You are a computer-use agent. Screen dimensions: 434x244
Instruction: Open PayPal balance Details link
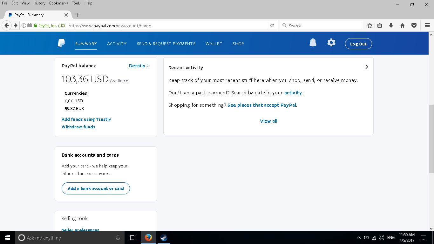pos(139,66)
